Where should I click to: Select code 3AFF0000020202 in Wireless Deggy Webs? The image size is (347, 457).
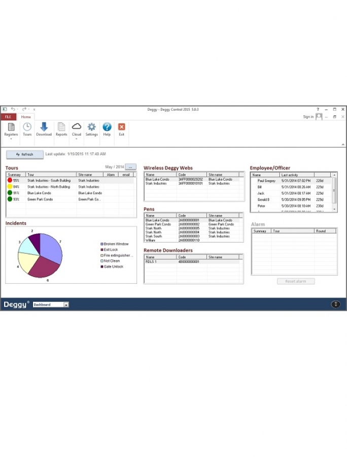coord(191,180)
